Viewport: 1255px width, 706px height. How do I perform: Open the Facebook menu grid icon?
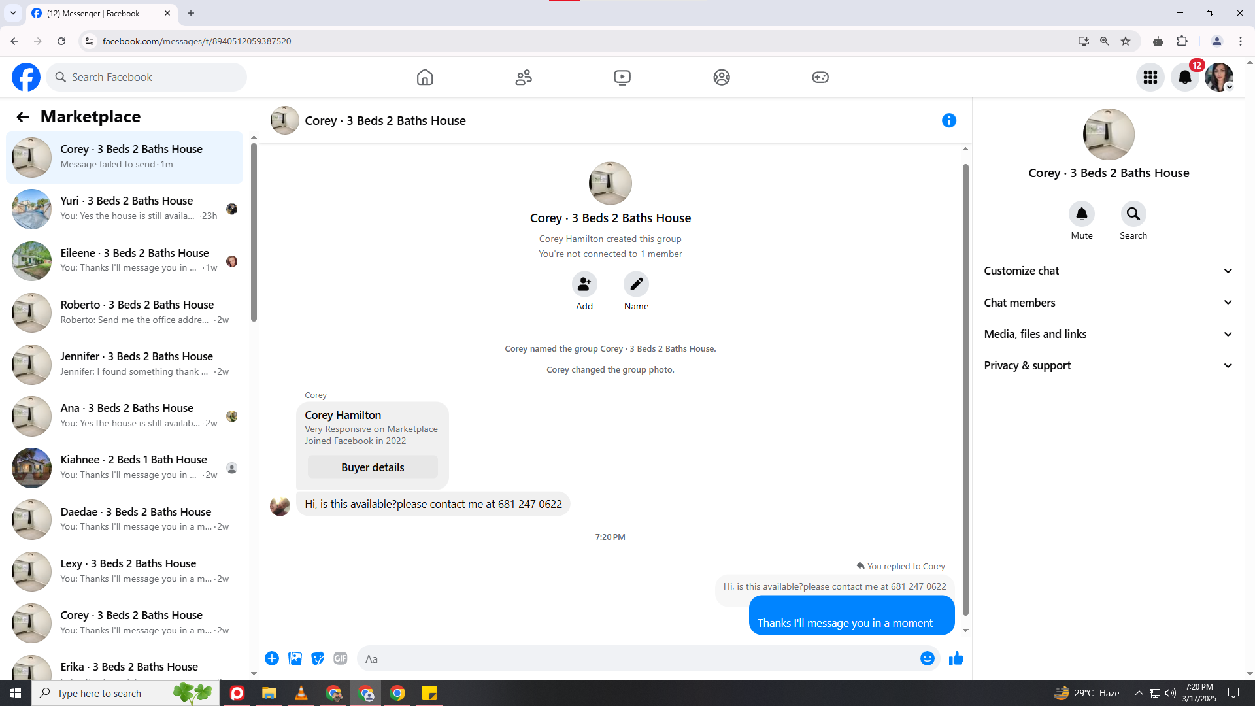point(1150,77)
